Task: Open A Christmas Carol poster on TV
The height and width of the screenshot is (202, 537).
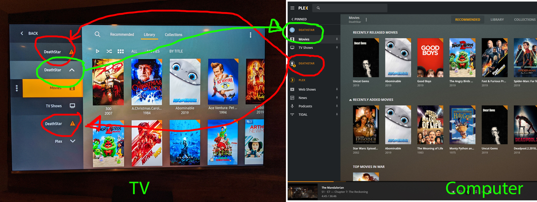Action: pos(147,82)
